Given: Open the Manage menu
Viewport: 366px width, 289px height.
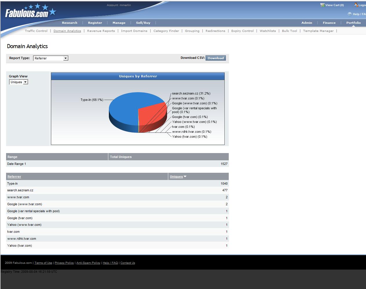Looking at the screenshot, I should point(119,23).
